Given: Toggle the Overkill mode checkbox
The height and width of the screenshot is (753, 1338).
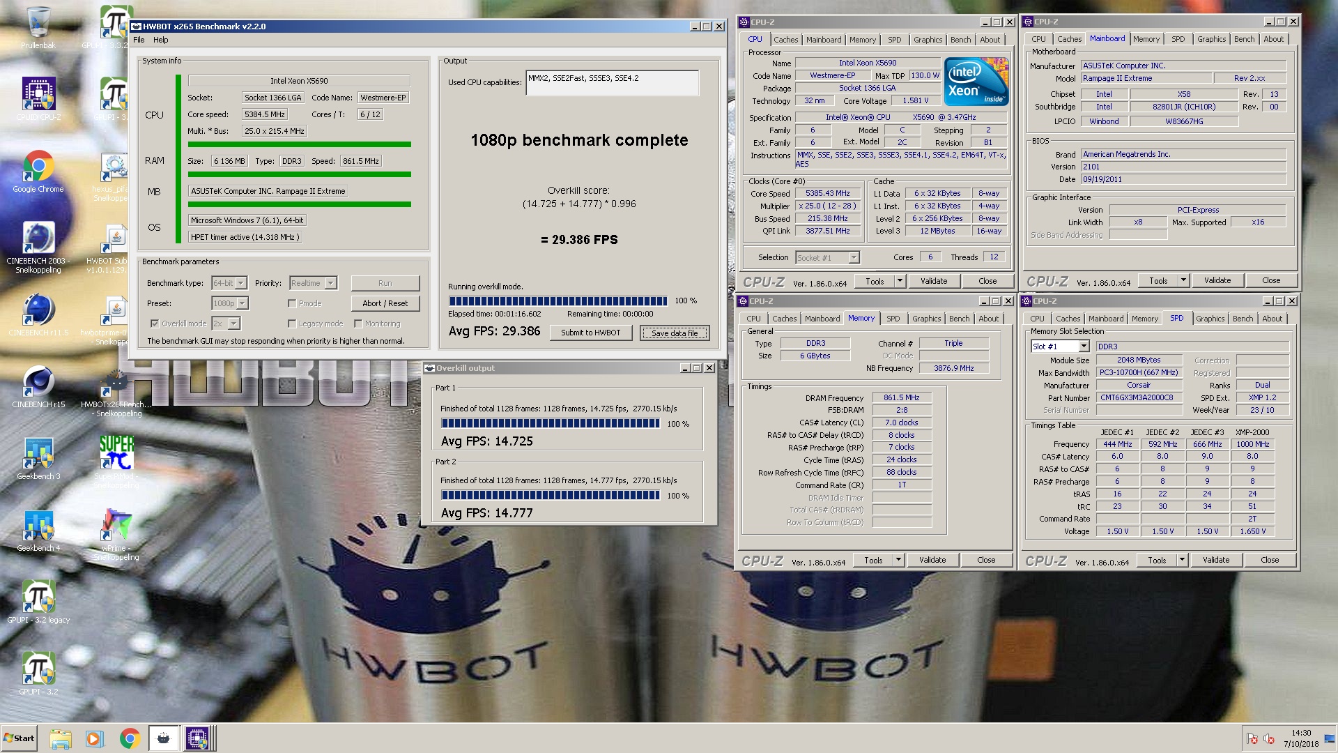Looking at the screenshot, I should point(155,324).
